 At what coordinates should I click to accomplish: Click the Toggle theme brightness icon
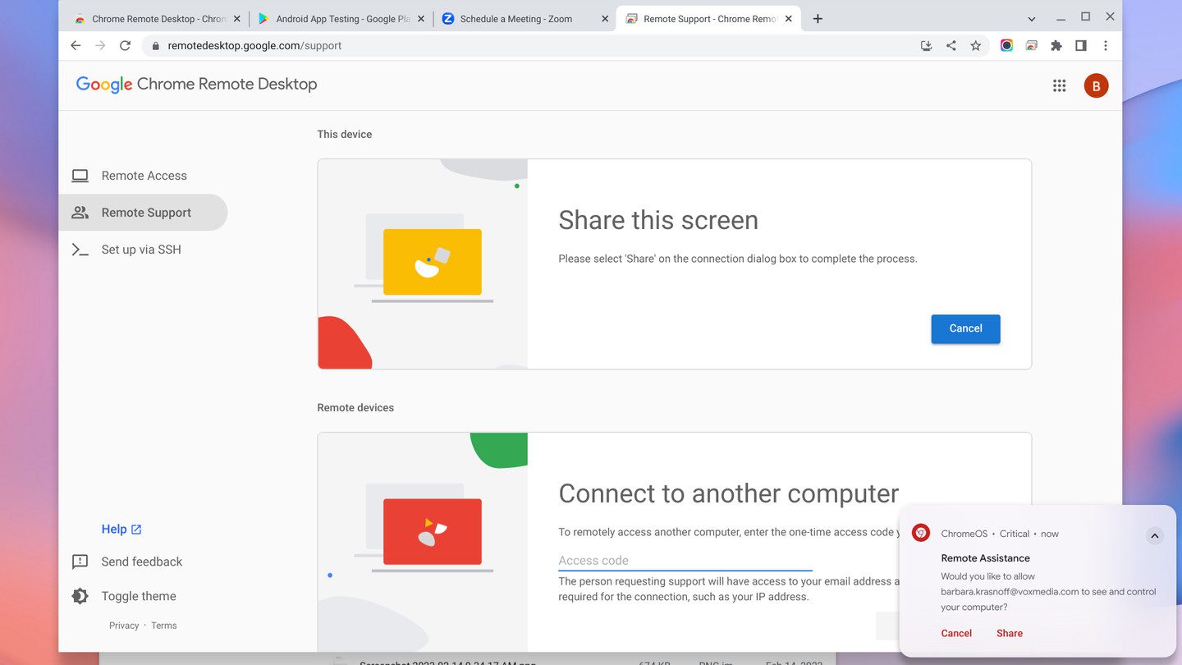point(80,596)
